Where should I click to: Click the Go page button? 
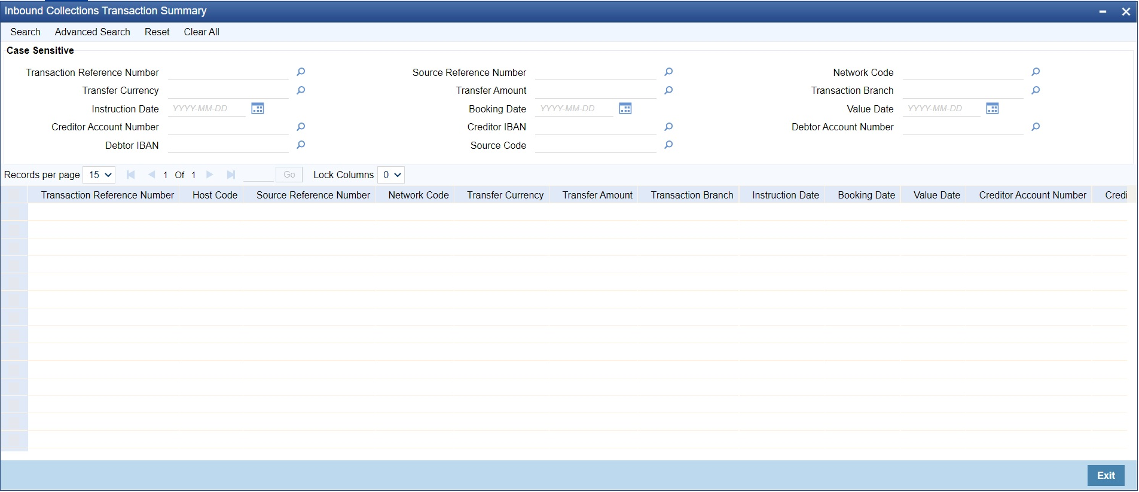289,175
